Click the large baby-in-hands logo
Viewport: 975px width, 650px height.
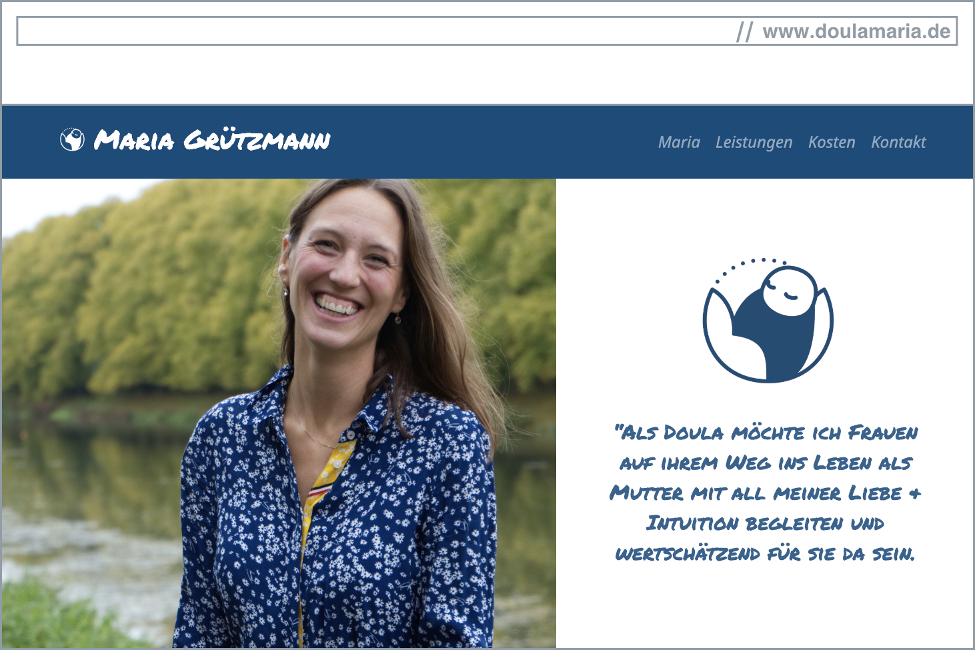(x=768, y=321)
